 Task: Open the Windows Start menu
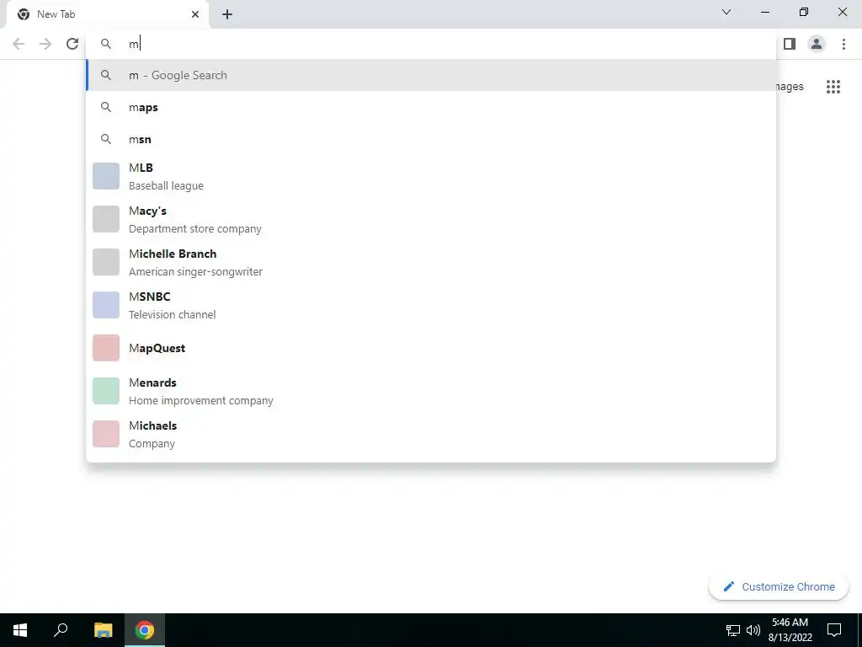click(x=20, y=630)
